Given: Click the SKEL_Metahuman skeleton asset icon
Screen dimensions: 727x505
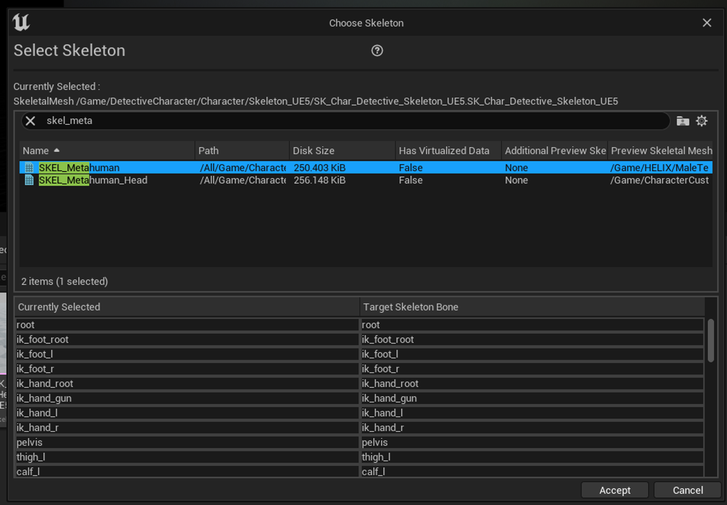Looking at the screenshot, I should 29,168.
